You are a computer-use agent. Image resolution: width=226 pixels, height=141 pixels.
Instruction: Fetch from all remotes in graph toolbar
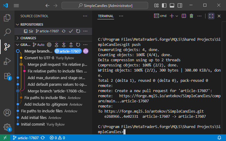(x=56, y=45)
